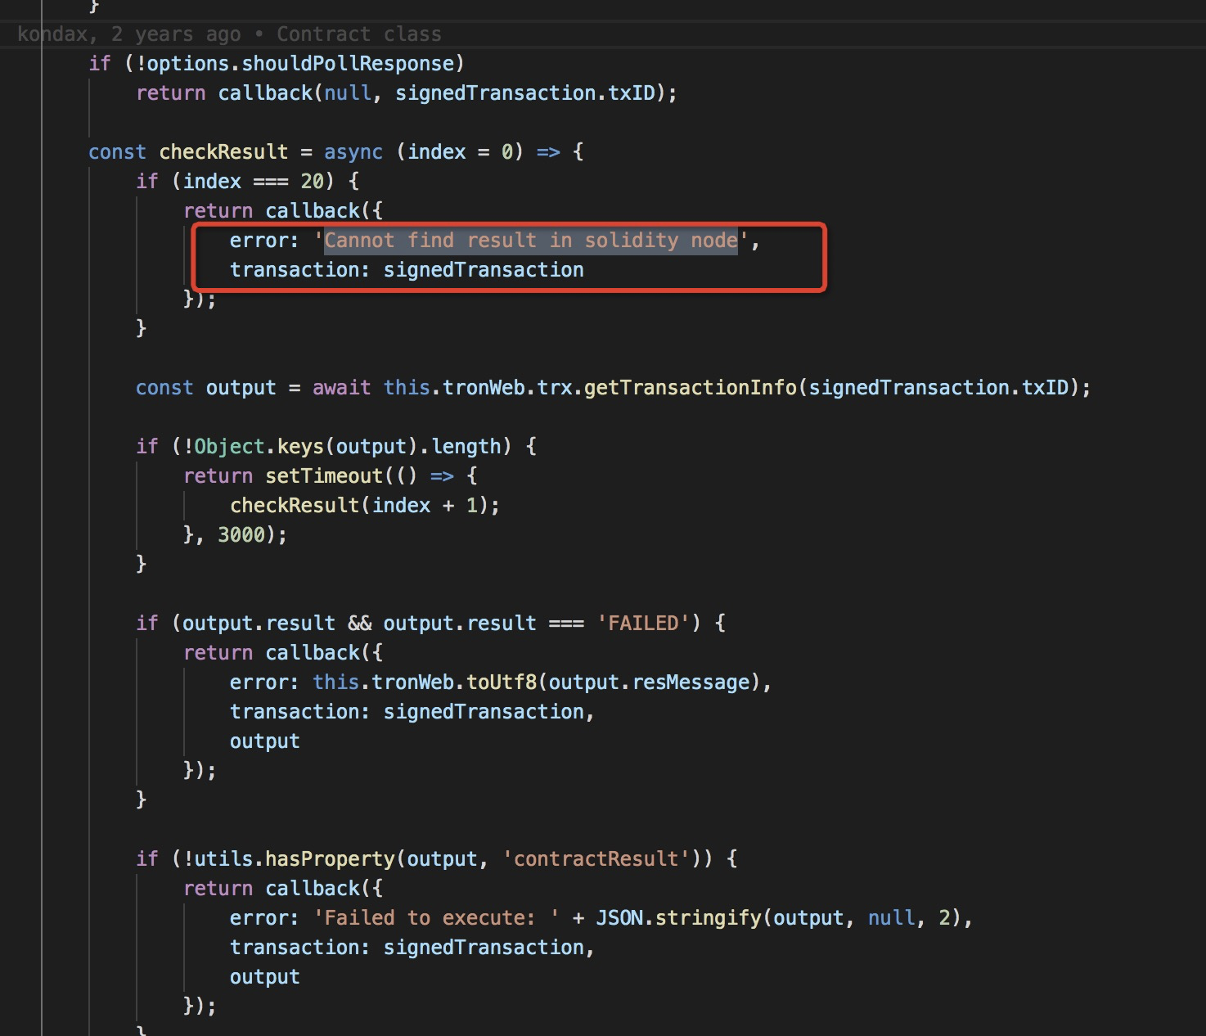Click the highlighted string 'Cannot find result in solidity node'

pos(531,241)
